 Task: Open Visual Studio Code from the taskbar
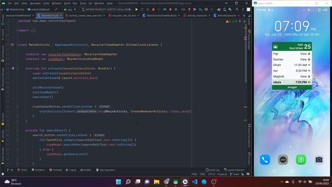pos(195,182)
